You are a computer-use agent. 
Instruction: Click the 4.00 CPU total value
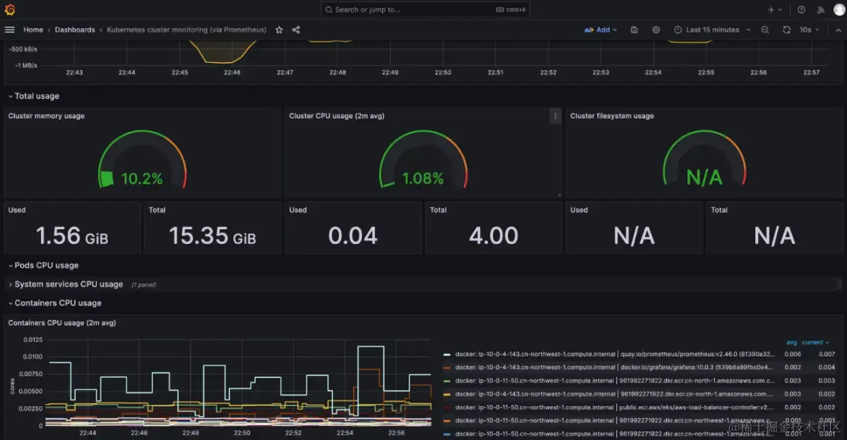(x=493, y=236)
